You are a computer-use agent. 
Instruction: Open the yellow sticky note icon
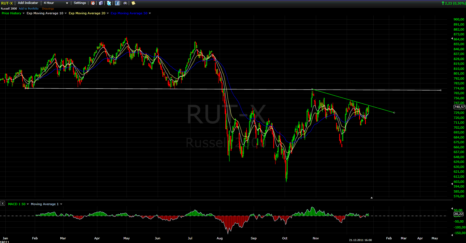coord(134,3)
